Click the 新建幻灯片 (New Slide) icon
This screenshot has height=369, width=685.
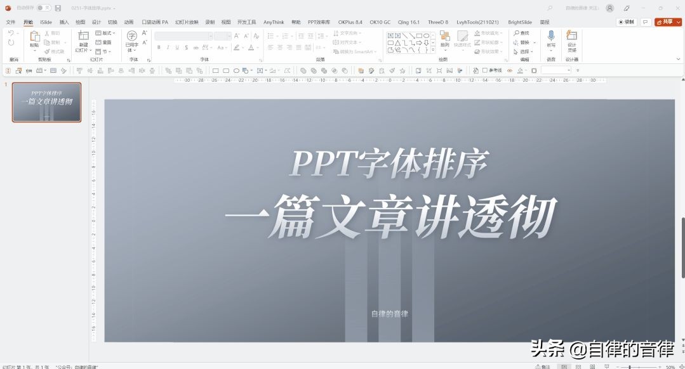[83, 36]
